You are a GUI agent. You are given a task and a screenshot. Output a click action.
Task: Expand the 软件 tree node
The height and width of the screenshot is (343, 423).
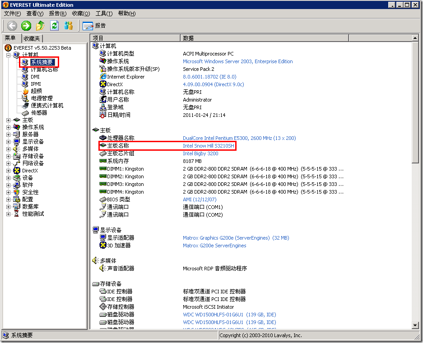click(9, 185)
